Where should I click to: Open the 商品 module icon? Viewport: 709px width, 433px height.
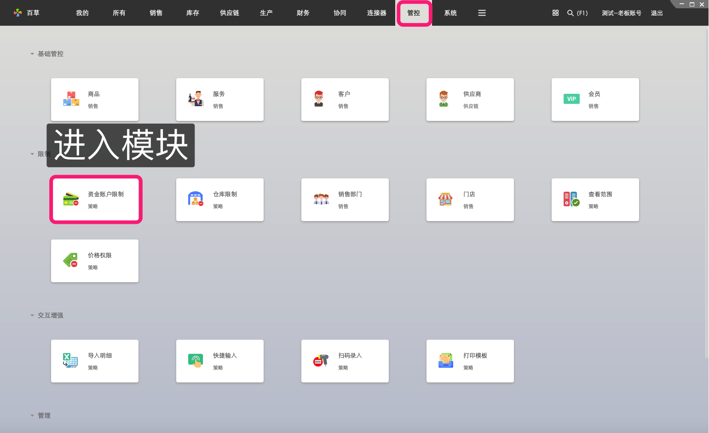click(x=71, y=99)
